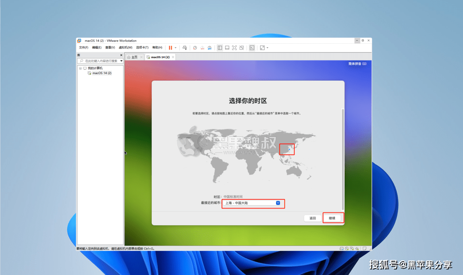Click the 返回 button

pyautogui.click(x=313, y=218)
